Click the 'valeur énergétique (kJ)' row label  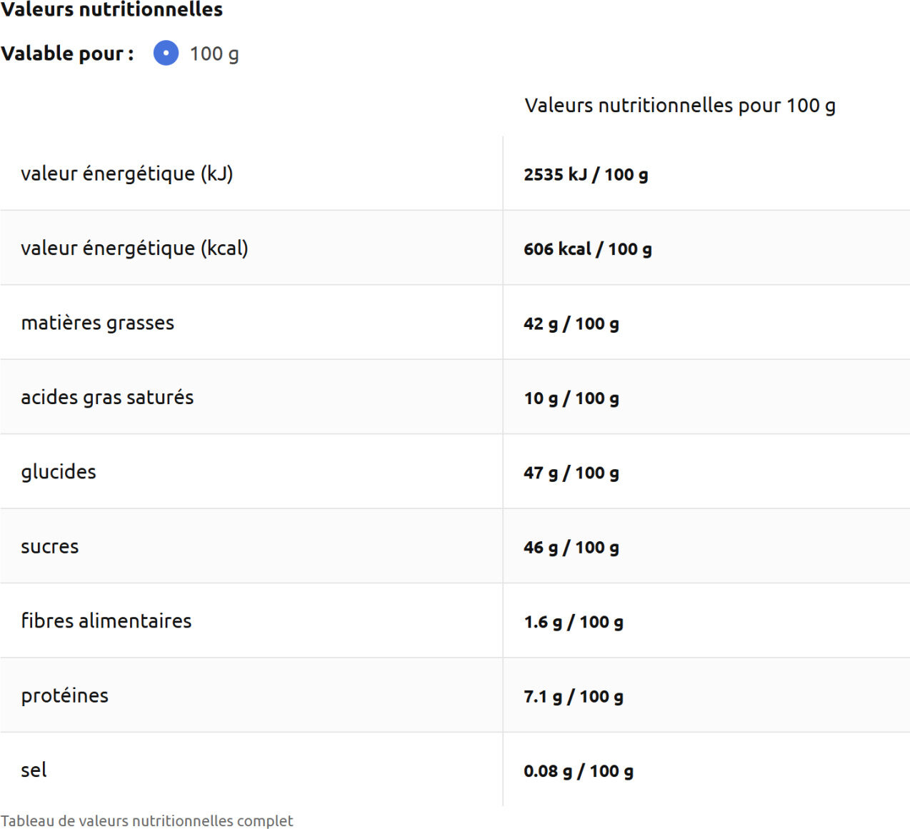126,174
